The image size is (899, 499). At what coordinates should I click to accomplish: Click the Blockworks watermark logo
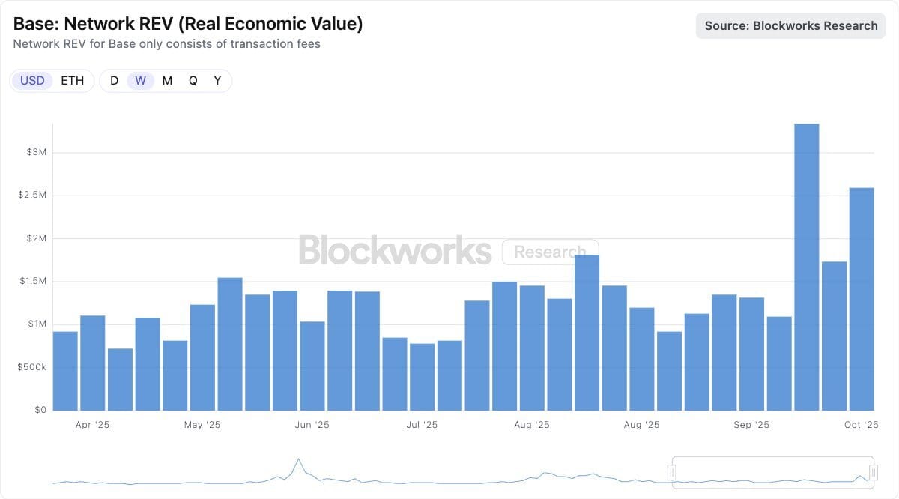pyautogui.click(x=395, y=250)
